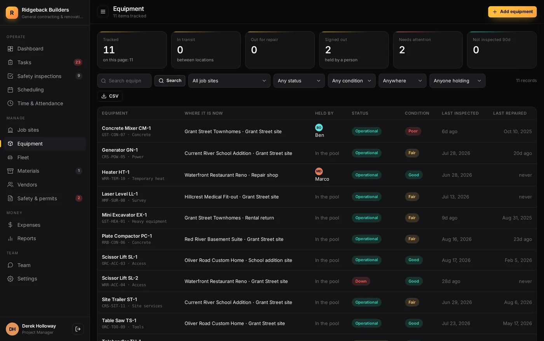Open Vendors from sidebar

click(x=45, y=185)
